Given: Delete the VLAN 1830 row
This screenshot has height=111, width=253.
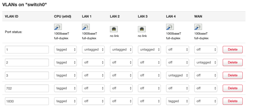Looking at the screenshot, I should tap(233, 101).
